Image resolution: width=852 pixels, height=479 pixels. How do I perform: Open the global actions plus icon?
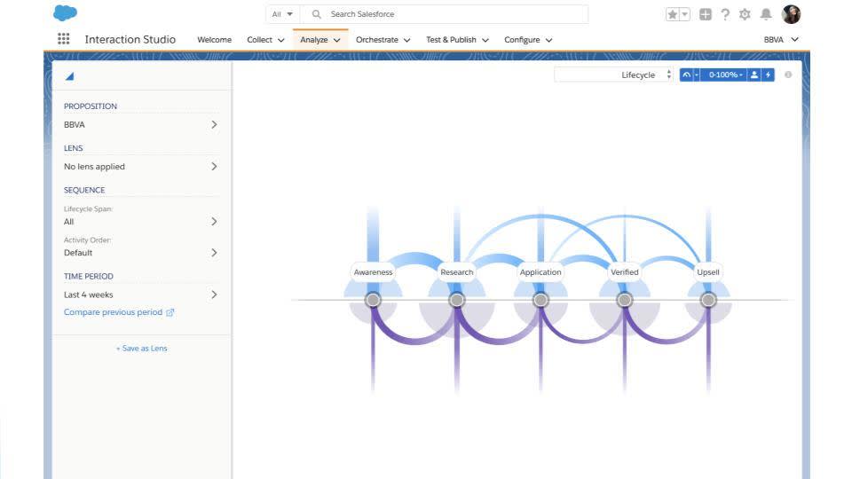[x=706, y=15]
